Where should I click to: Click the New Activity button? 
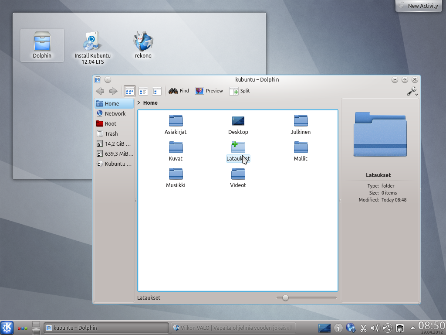(x=419, y=6)
